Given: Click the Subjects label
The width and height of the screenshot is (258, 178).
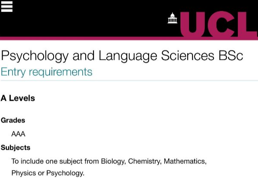Looking at the screenshot, I should coord(15,148).
